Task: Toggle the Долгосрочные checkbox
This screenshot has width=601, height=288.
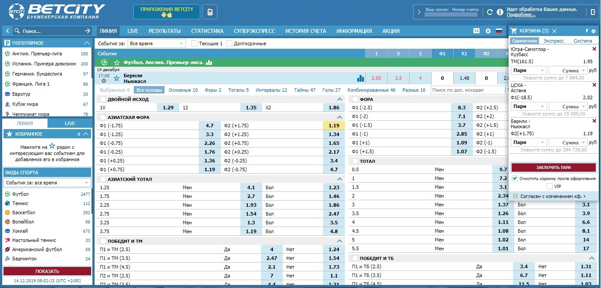Action: [229, 43]
